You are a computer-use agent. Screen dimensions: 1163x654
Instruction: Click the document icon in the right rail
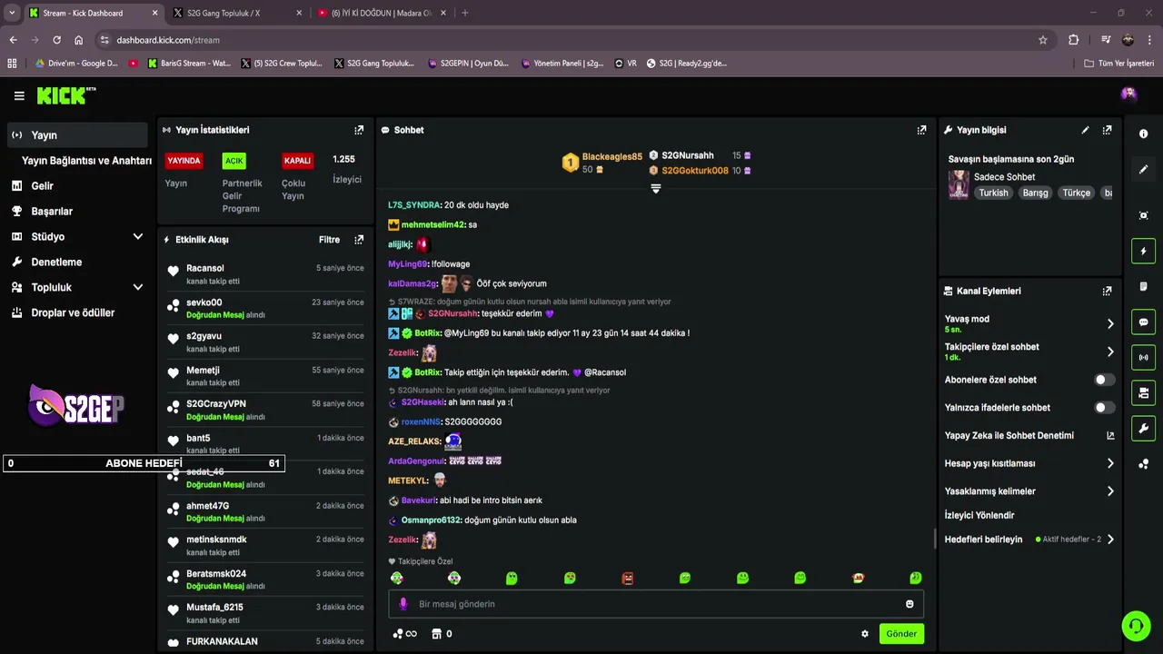[x=1143, y=286]
